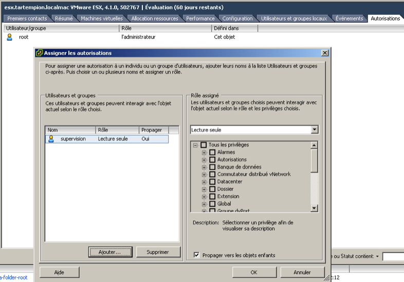The image size is (404, 282).
Task: Click the root user icon in permissions list
Action: [9, 37]
